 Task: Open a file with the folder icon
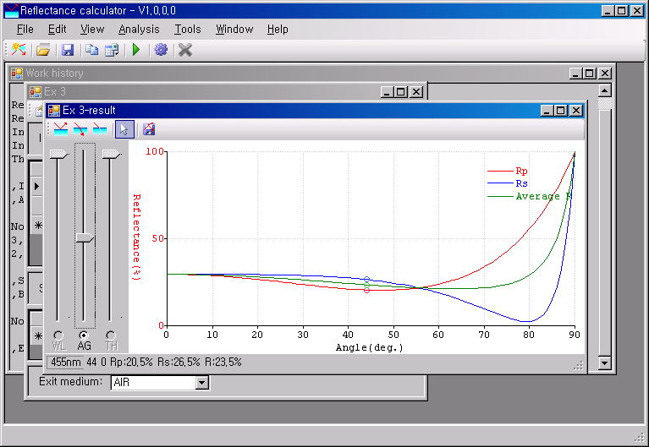pos(43,50)
